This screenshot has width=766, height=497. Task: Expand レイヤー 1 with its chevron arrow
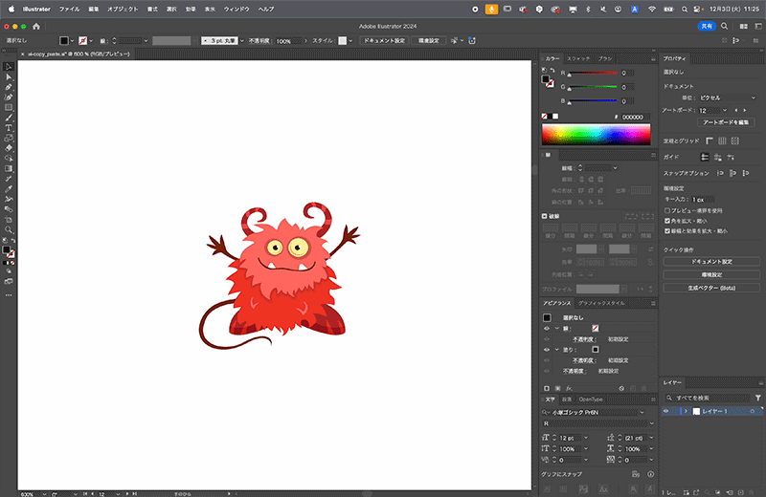tap(685, 411)
